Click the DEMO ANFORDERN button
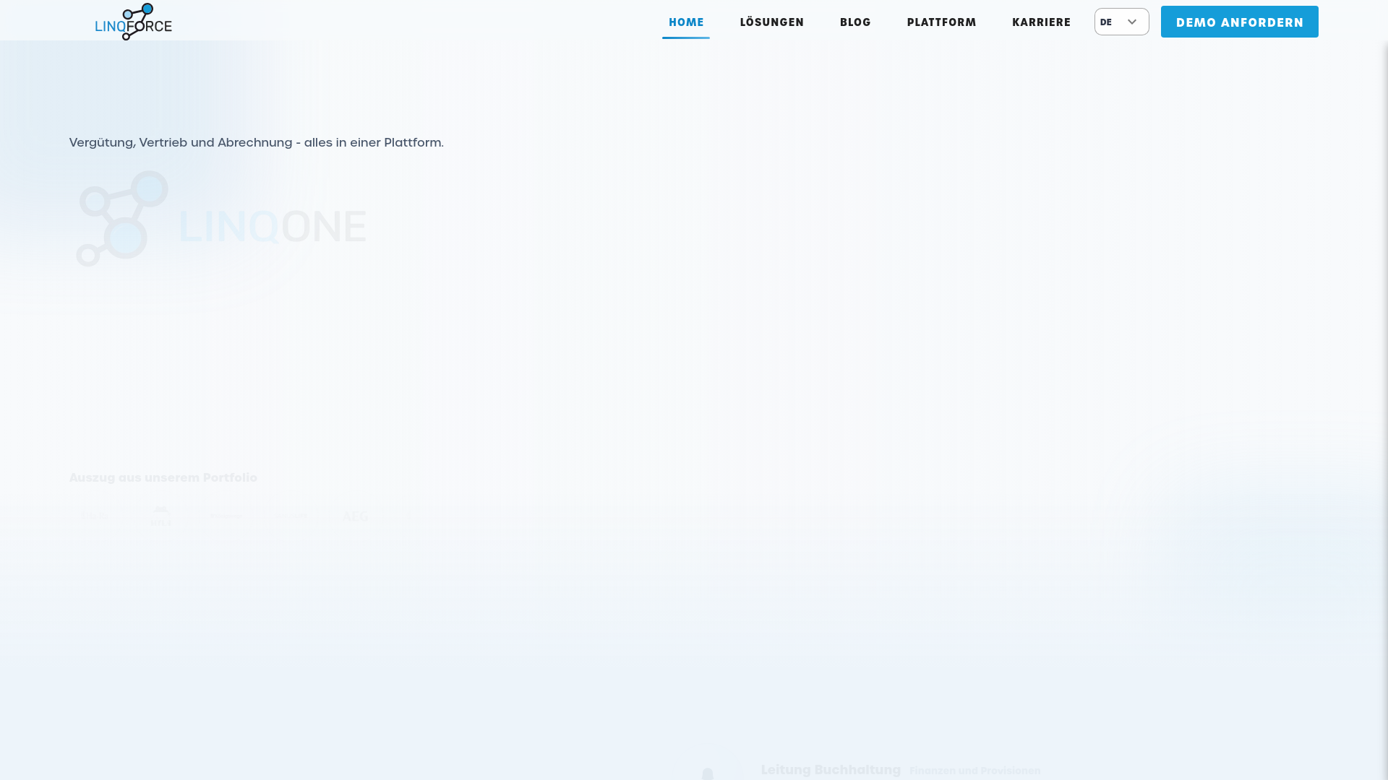Viewport: 1388px width, 780px height. 1239,22
